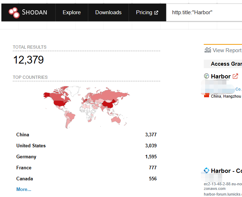Select the Germany count 1,595
242x197 pixels.
tap(151, 157)
